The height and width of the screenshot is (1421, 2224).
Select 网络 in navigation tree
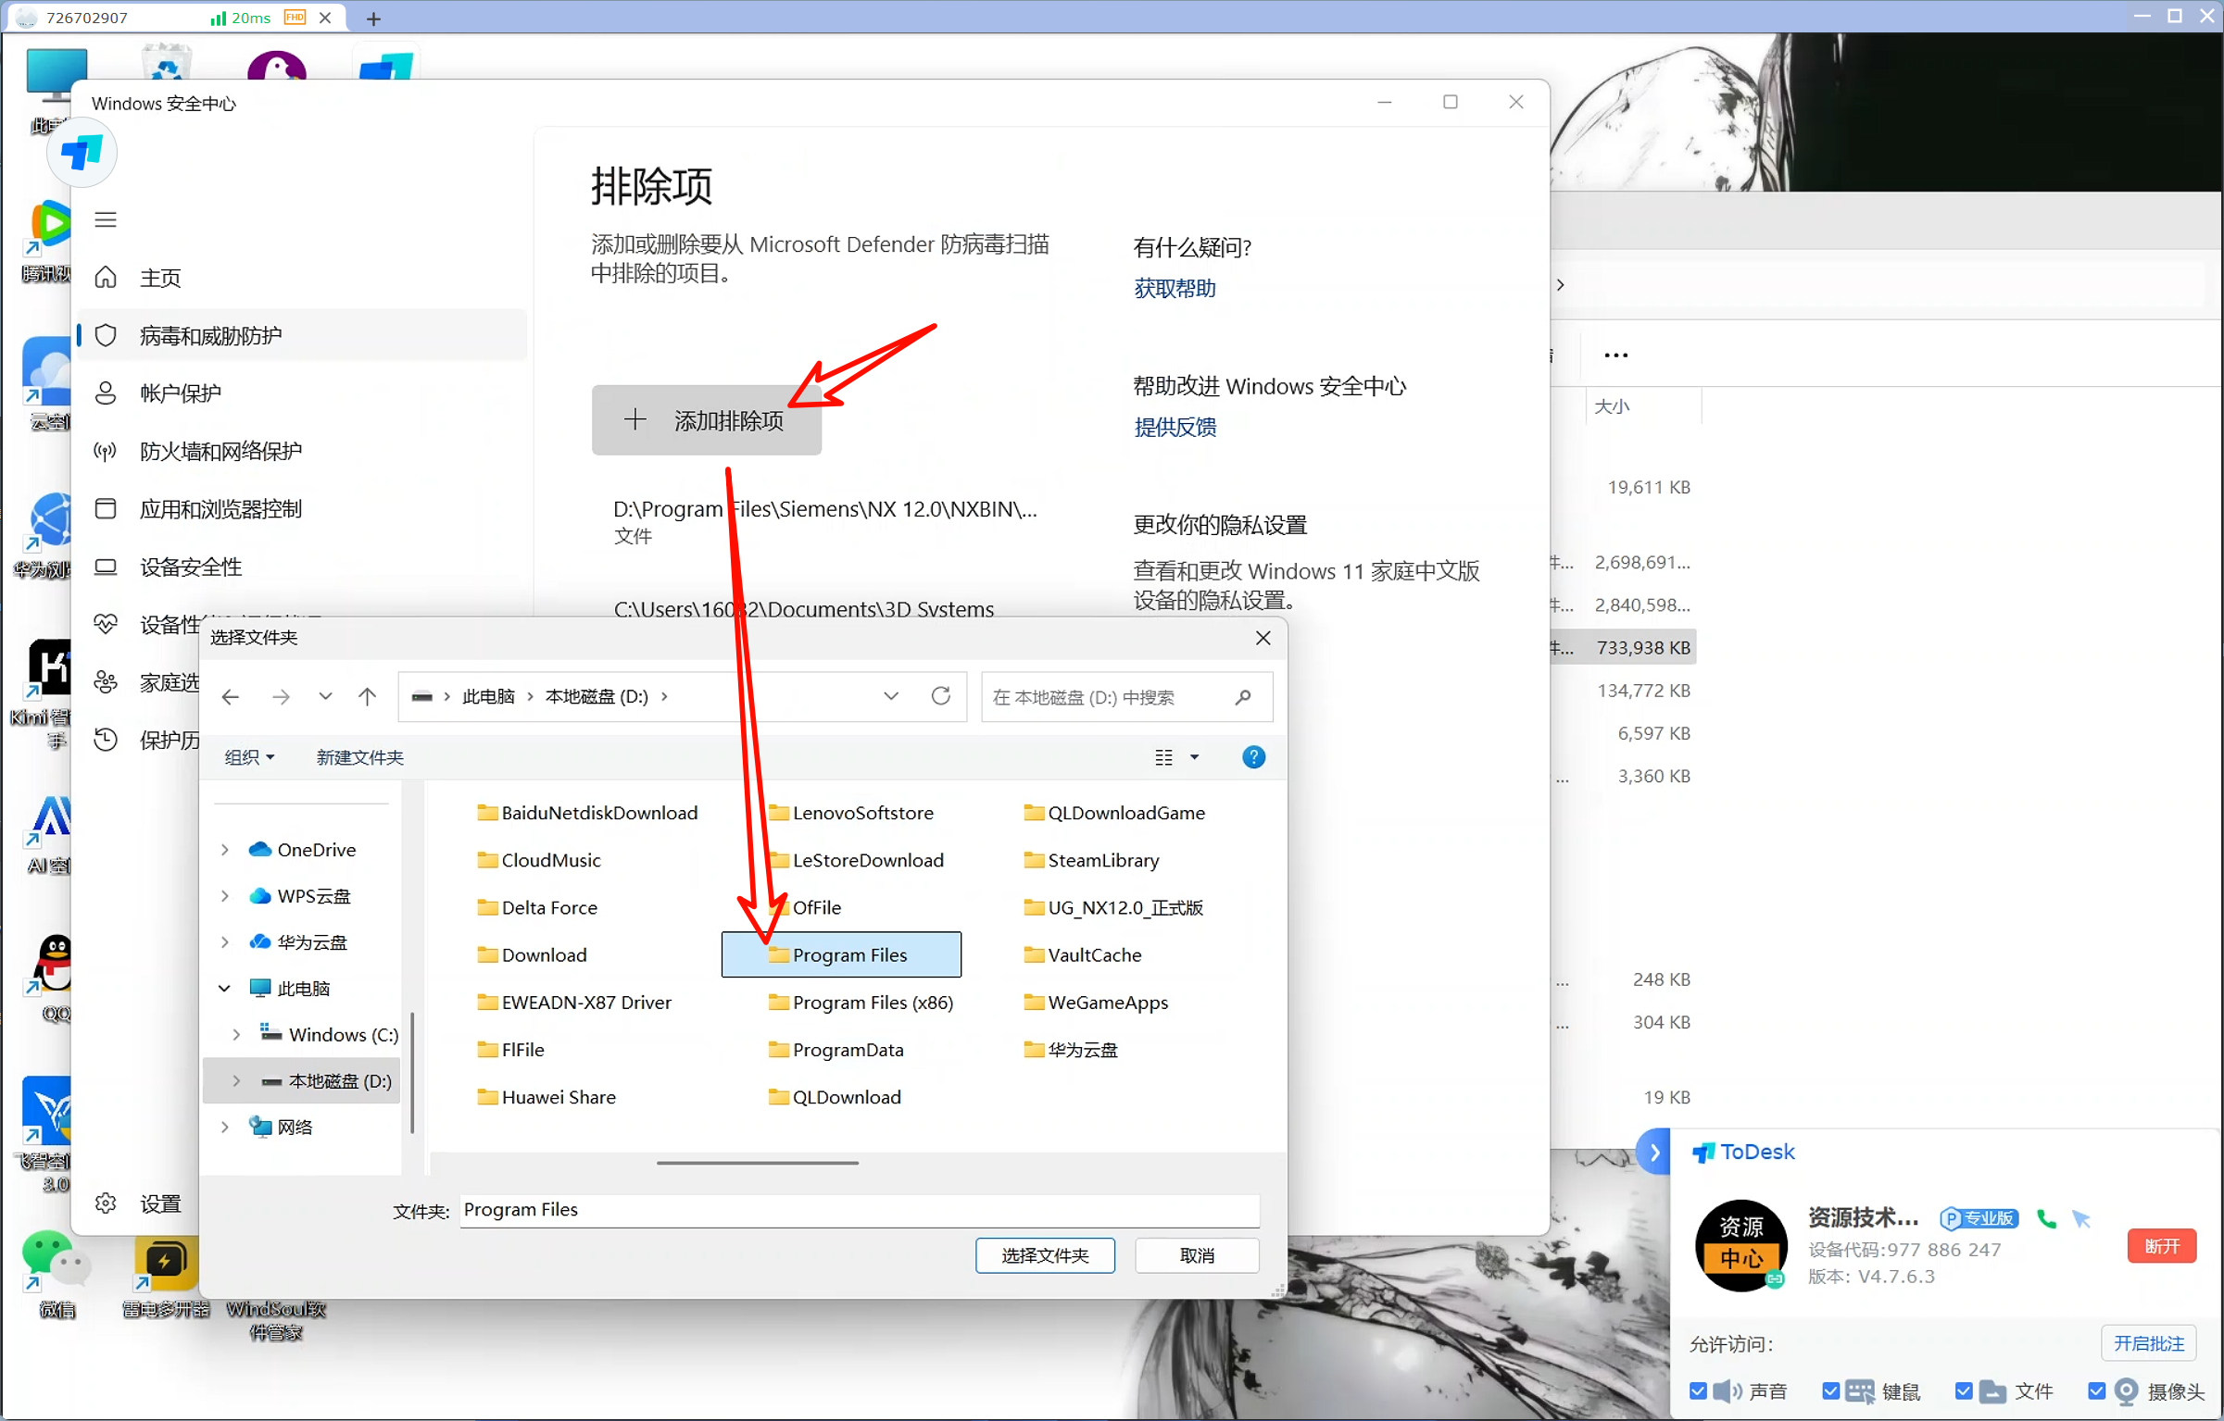point(295,1127)
